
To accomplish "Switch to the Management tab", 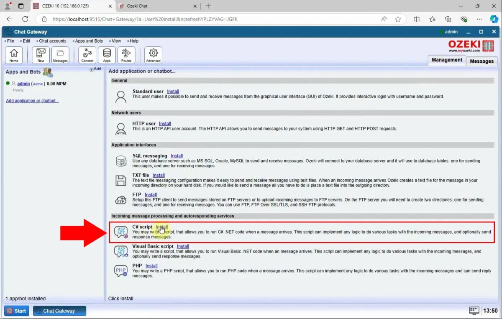I will pyautogui.click(x=447, y=60).
